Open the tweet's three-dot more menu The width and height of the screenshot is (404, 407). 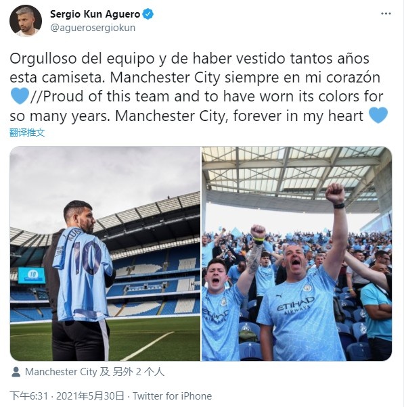click(x=386, y=14)
